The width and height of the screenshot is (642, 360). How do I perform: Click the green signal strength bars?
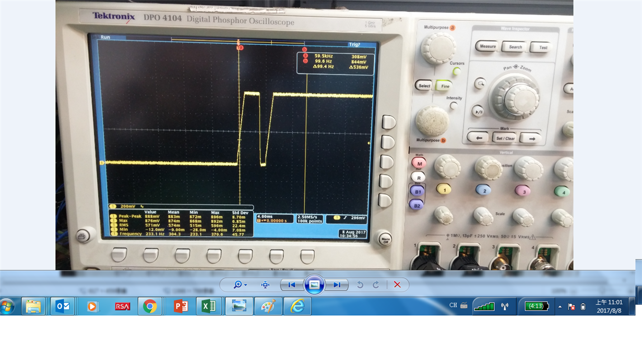484,306
